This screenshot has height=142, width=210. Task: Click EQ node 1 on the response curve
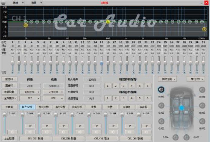pyautogui.click(x=26, y=21)
